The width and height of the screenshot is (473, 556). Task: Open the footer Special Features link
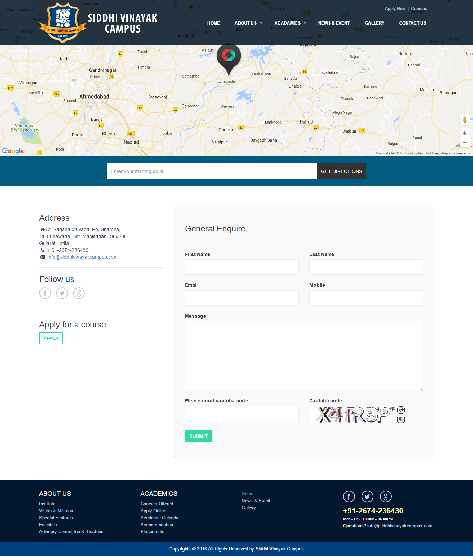point(56,518)
